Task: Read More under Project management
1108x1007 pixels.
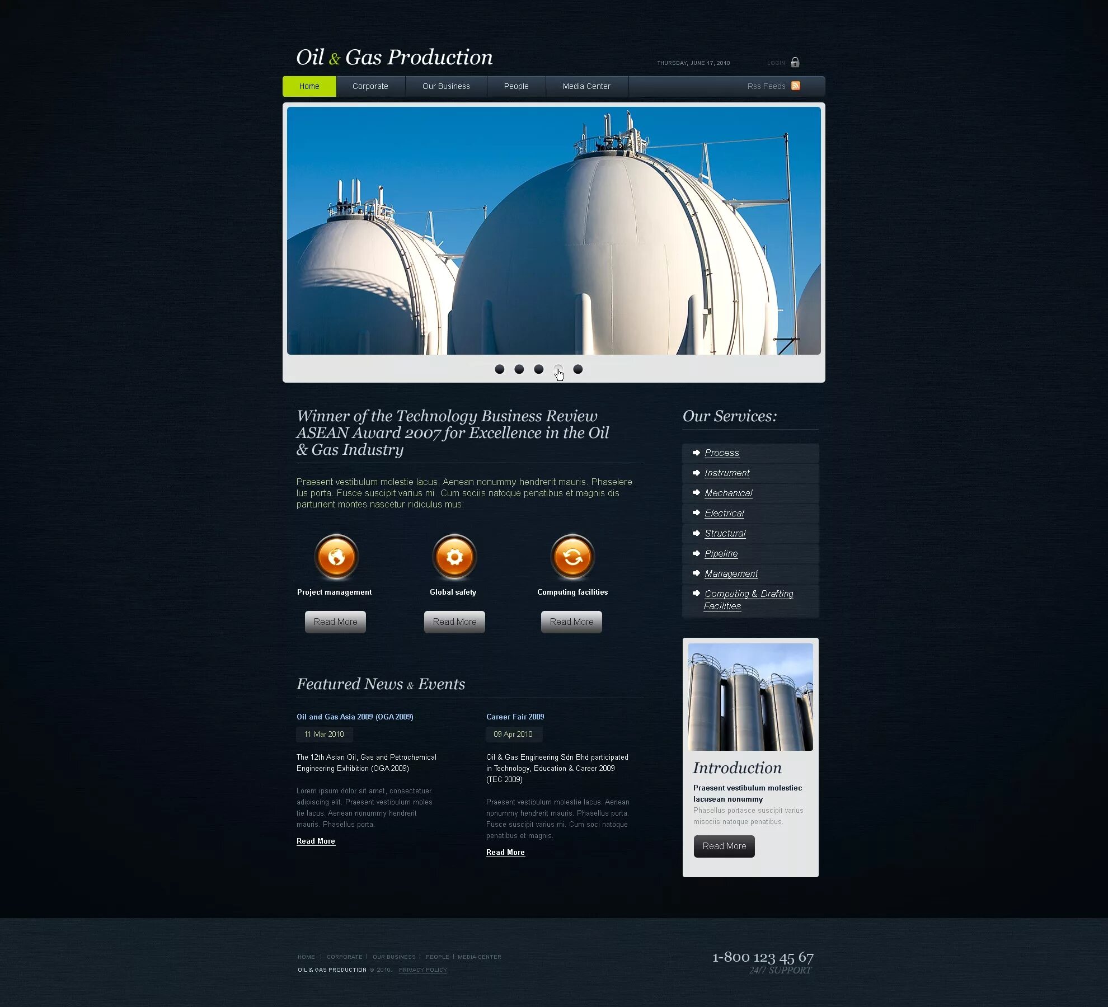Action: coord(335,622)
